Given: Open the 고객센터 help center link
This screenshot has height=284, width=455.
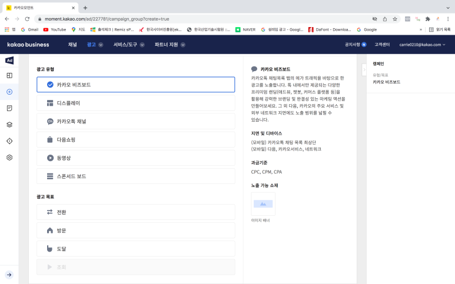Looking at the screenshot, I should pos(382,45).
